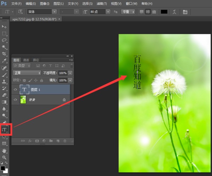Open the 宋体 font family dropdown

click(x=54, y=12)
